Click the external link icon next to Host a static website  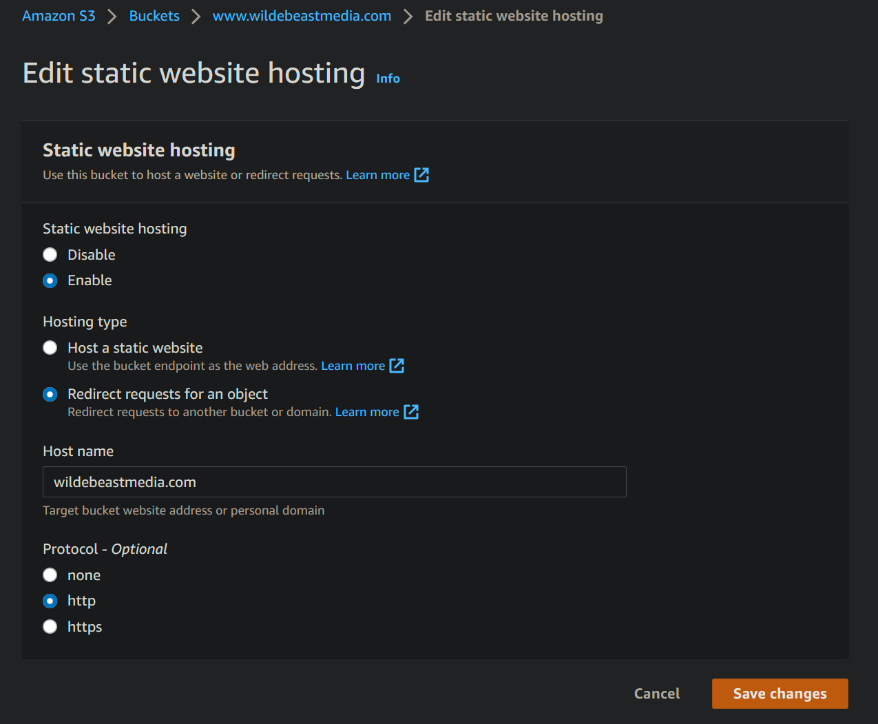(x=397, y=366)
